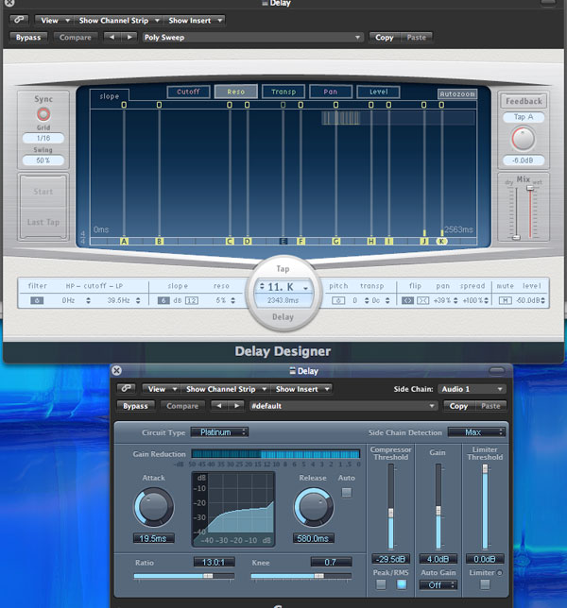
Task: Select tap B marker in identification bar
Action: pos(159,241)
